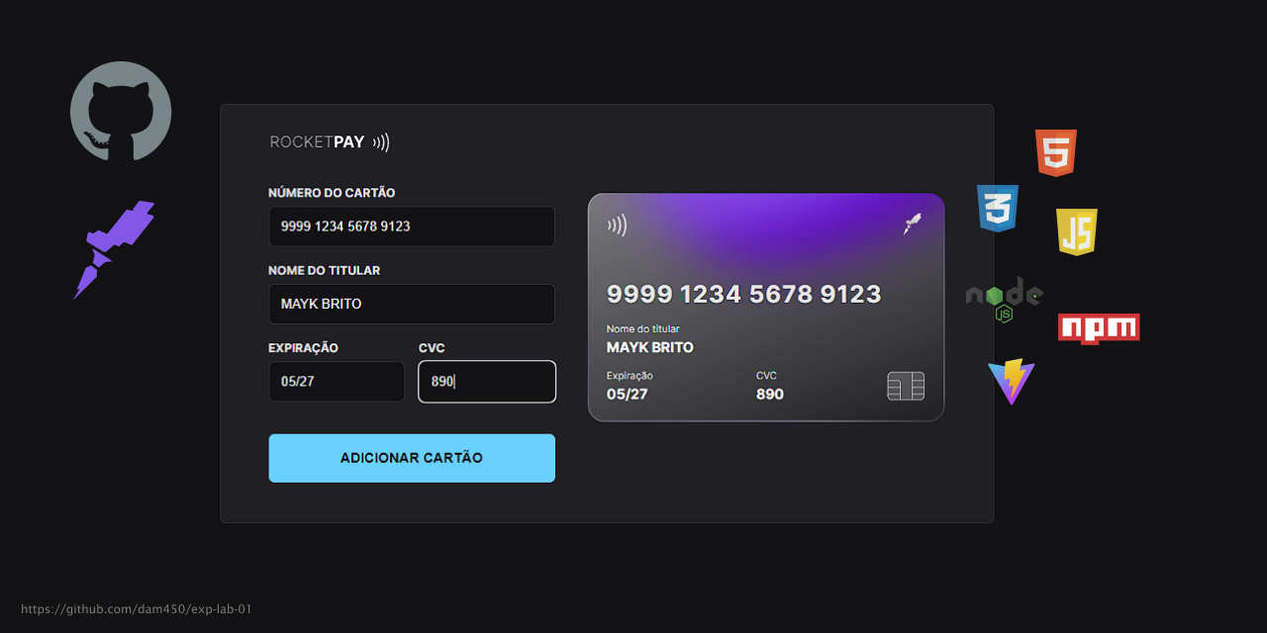This screenshot has height=633, width=1267.
Task: Click the CVC input field
Action: (487, 382)
